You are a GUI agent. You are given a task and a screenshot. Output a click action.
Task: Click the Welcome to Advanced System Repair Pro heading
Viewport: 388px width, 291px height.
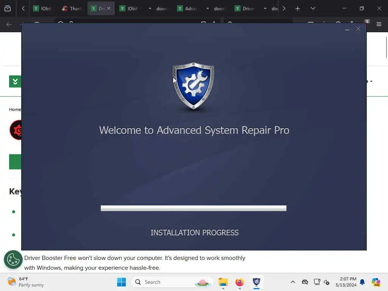coord(194,130)
